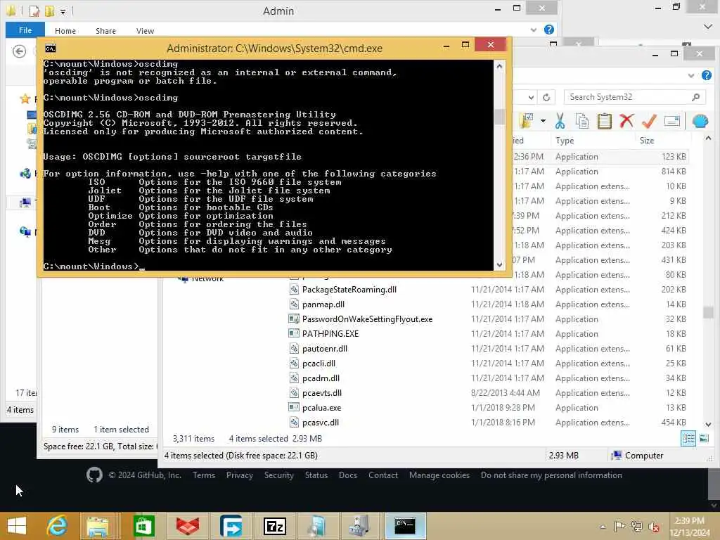Screen dimensions: 720x540
Task: Click the Manage cookies link
Action: coord(439,475)
